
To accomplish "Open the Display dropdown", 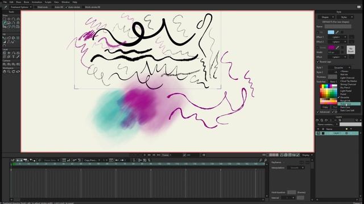I will (x=307, y=155).
